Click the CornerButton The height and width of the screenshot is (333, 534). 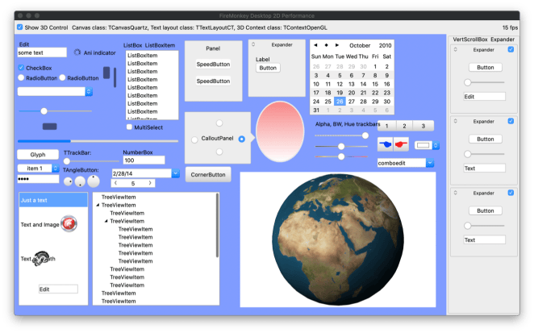(x=208, y=174)
